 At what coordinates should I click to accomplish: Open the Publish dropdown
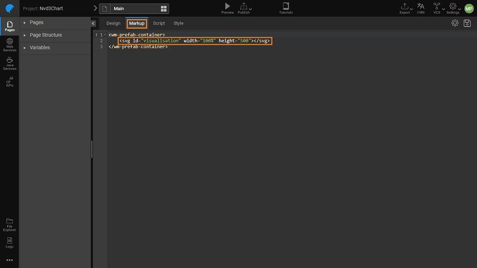[244, 8]
